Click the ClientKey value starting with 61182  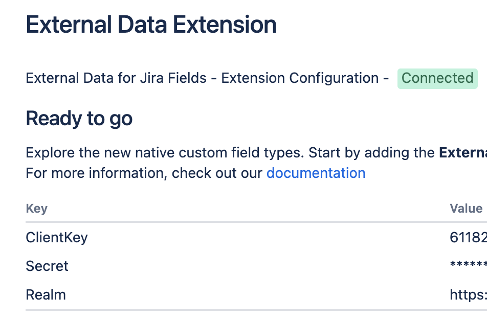(467, 237)
